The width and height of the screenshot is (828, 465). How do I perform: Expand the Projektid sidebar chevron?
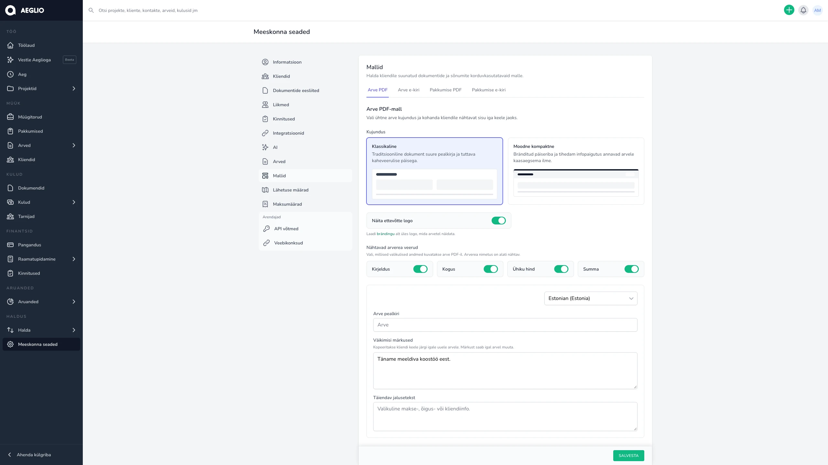74,88
